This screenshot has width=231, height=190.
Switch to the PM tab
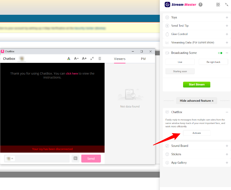point(143,59)
